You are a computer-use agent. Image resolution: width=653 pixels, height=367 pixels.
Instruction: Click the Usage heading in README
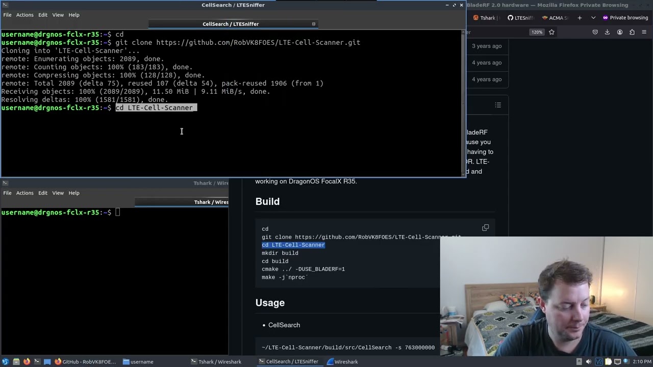point(270,303)
